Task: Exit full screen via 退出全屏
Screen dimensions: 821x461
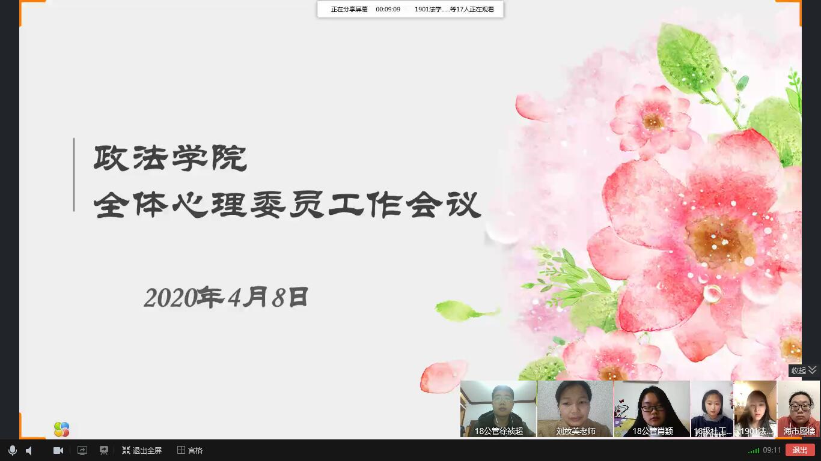Action: pos(142,450)
